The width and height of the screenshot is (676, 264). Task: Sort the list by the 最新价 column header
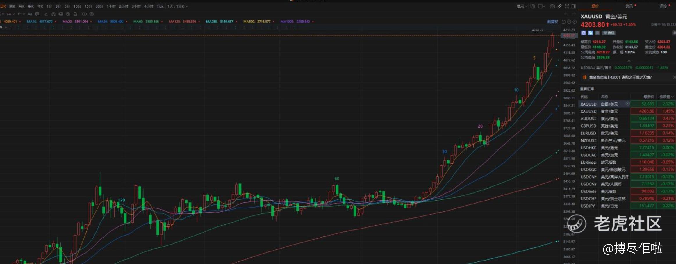649,97
